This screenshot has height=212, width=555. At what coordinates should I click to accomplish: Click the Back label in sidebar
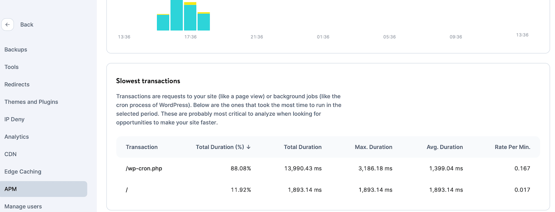click(27, 24)
